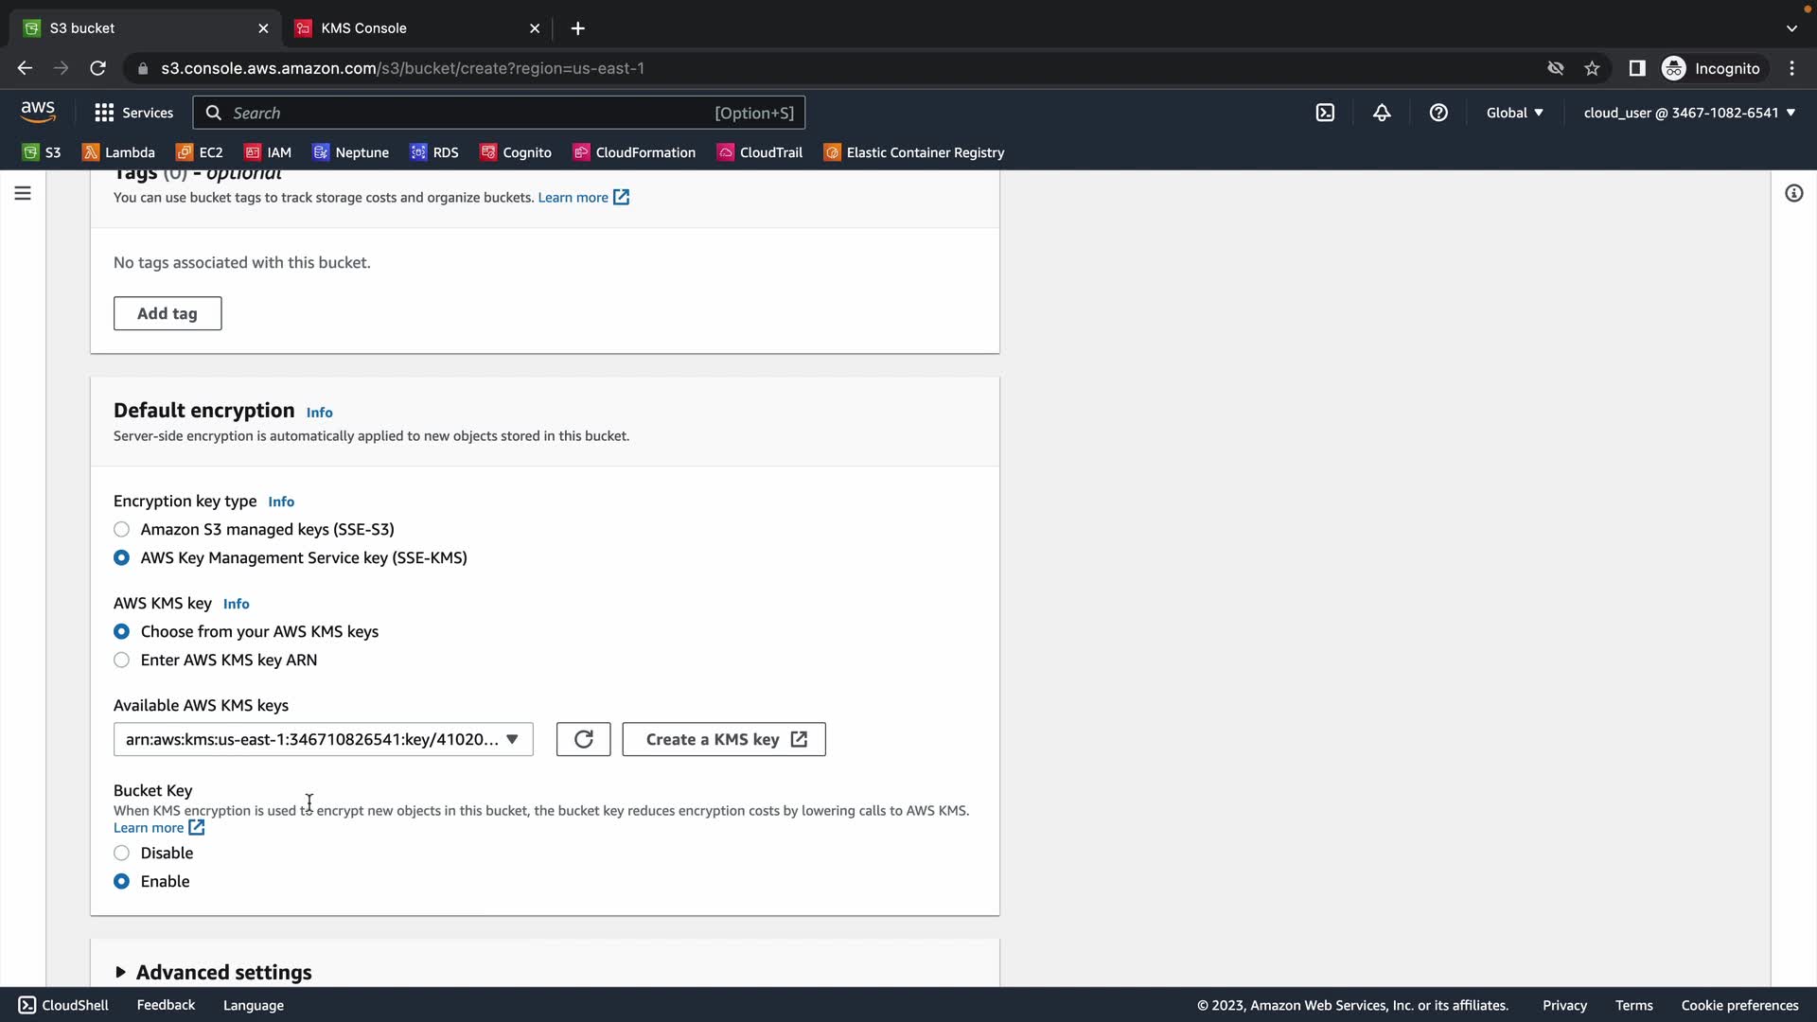
Task: Open CloudShell icon in top navigation
Action: 1325,113
